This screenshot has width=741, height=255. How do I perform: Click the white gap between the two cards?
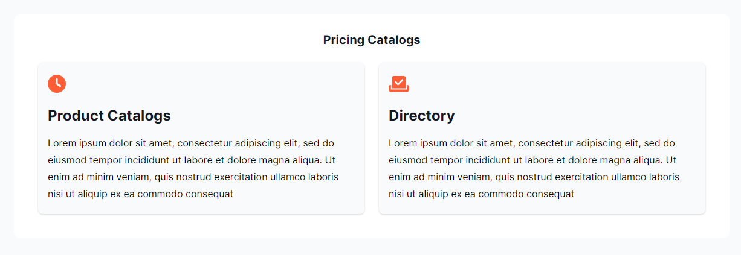tap(372, 138)
